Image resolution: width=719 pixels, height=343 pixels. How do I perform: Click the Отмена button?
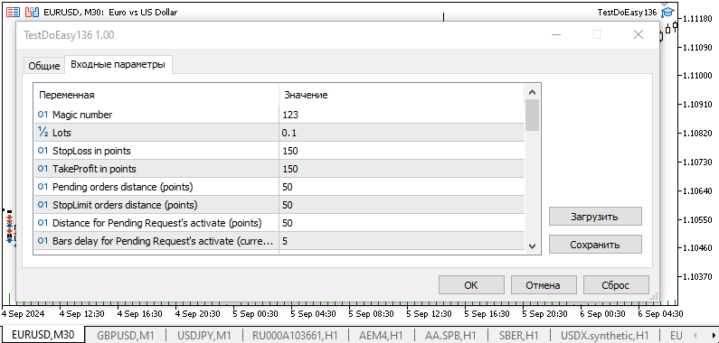[x=543, y=285]
